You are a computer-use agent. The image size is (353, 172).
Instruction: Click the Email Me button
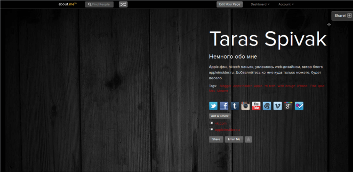pos(234,140)
